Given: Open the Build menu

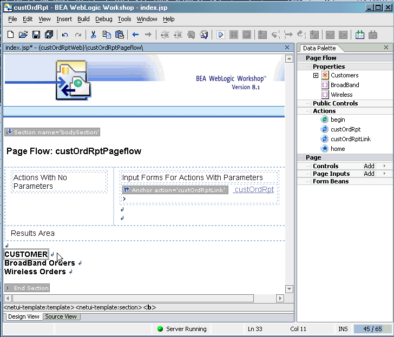Looking at the screenshot, I should [83, 19].
